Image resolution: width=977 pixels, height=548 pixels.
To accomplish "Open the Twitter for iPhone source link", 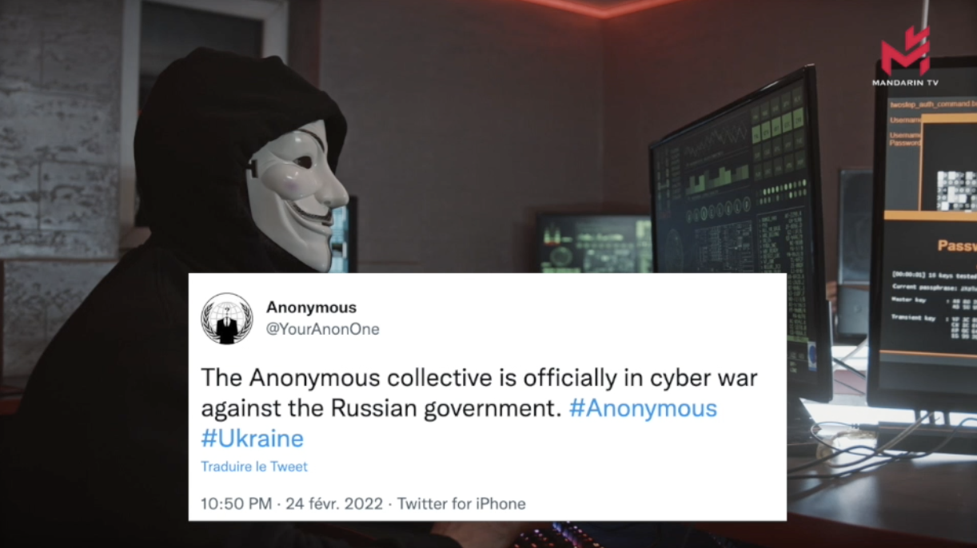I will (461, 504).
